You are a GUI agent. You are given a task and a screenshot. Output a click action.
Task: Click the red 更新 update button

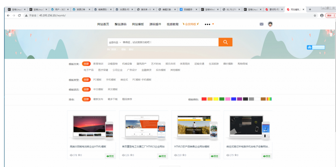330,15
